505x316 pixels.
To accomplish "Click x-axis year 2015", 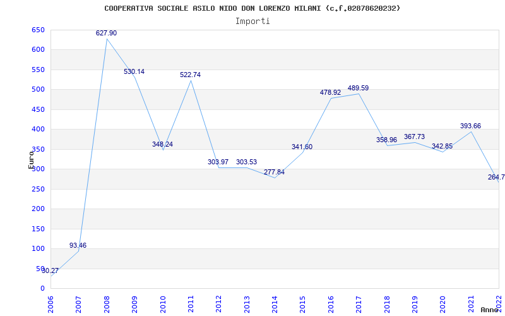I will [x=303, y=304].
